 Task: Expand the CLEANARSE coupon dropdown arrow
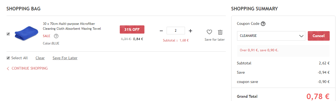(x=301, y=36)
